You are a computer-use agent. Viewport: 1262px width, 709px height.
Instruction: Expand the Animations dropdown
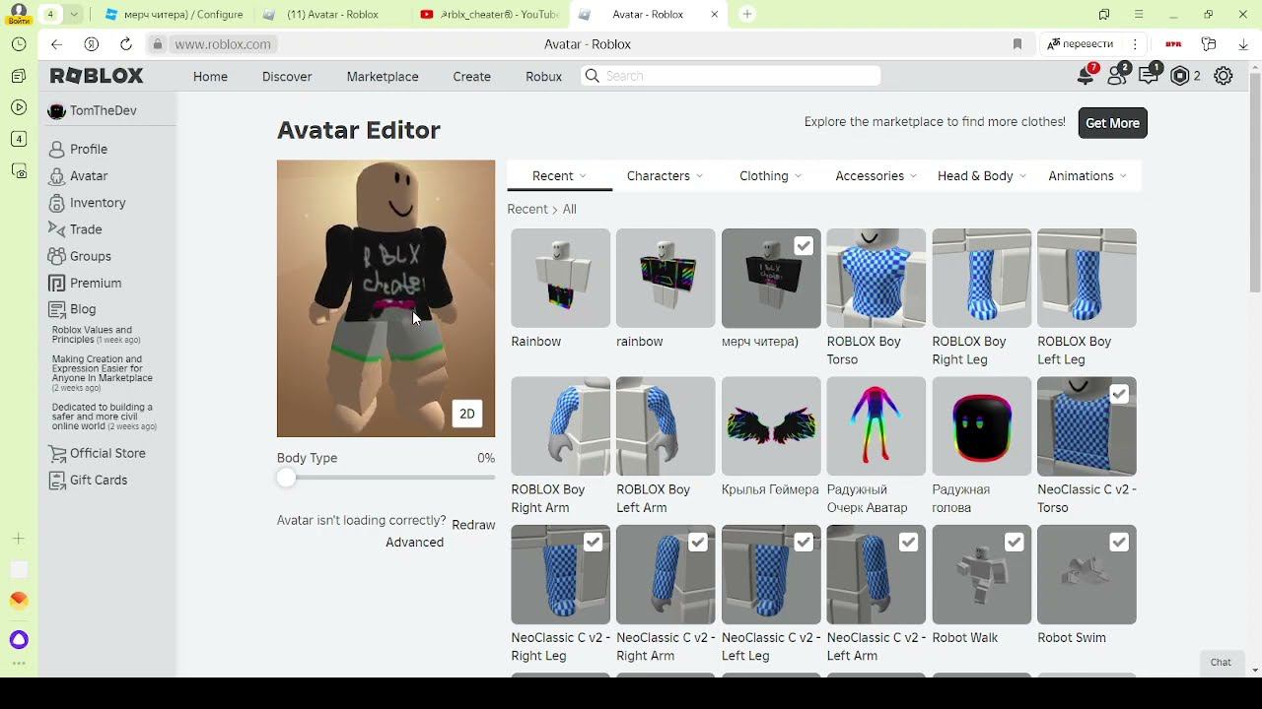tap(1087, 175)
